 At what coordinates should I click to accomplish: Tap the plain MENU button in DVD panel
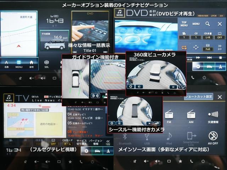[x=196, y=24]
